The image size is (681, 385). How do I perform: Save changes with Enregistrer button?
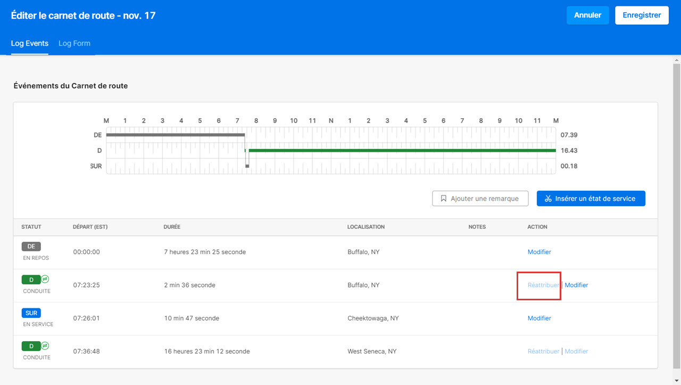(642, 15)
